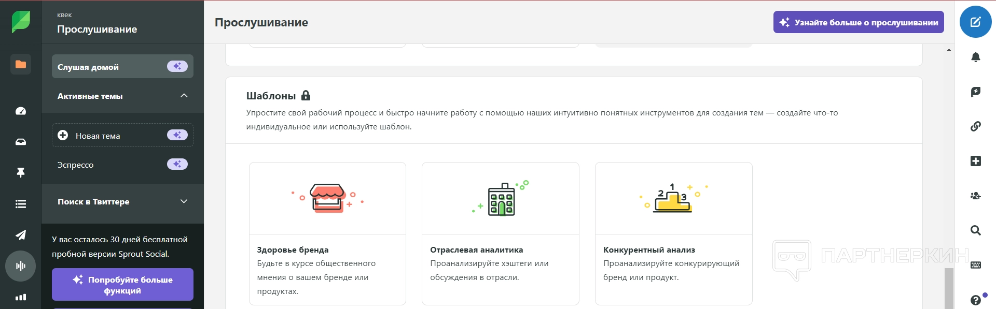This screenshot has width=996, height=309.
Task: Select the Слушая домой menu item
Action: (122, 67)
